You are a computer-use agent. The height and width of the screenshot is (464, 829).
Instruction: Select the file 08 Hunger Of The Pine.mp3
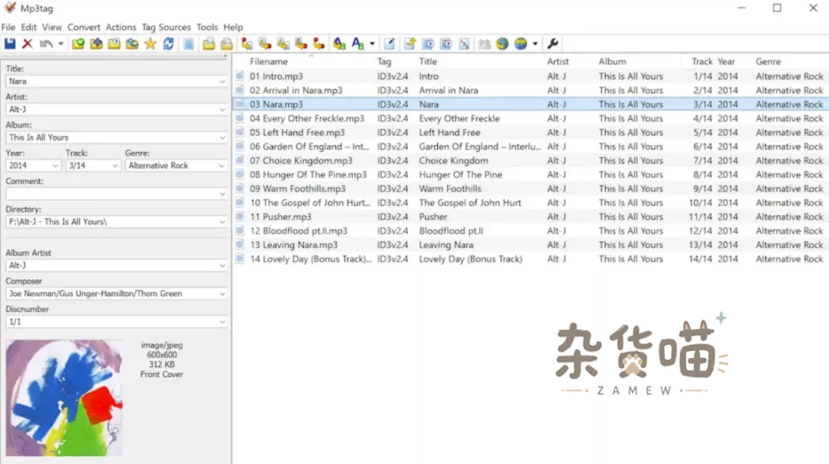tap(308, 175)
